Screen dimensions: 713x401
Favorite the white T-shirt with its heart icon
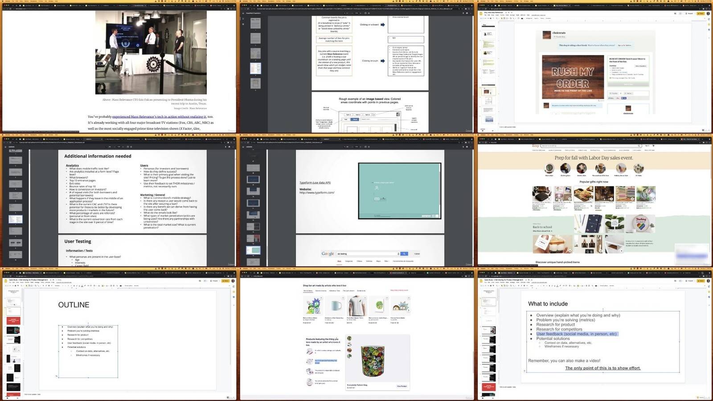365,298
